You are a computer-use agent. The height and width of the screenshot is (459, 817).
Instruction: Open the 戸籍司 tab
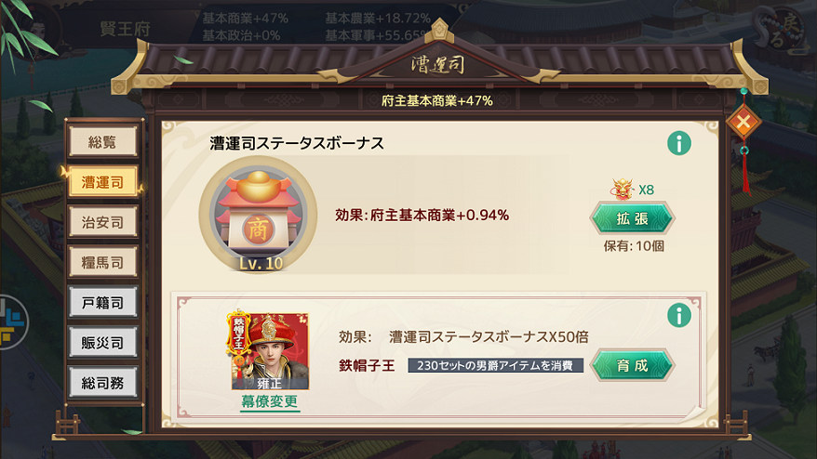(102, 302)
